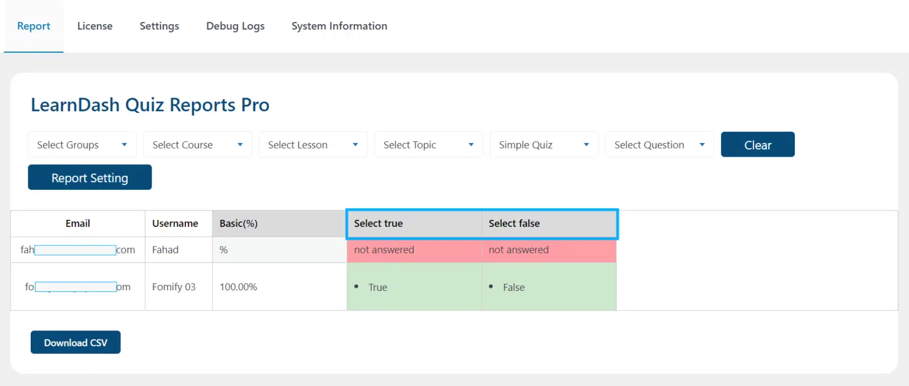
Task: Select the Report tab
Action: click(x=34, y=26)
